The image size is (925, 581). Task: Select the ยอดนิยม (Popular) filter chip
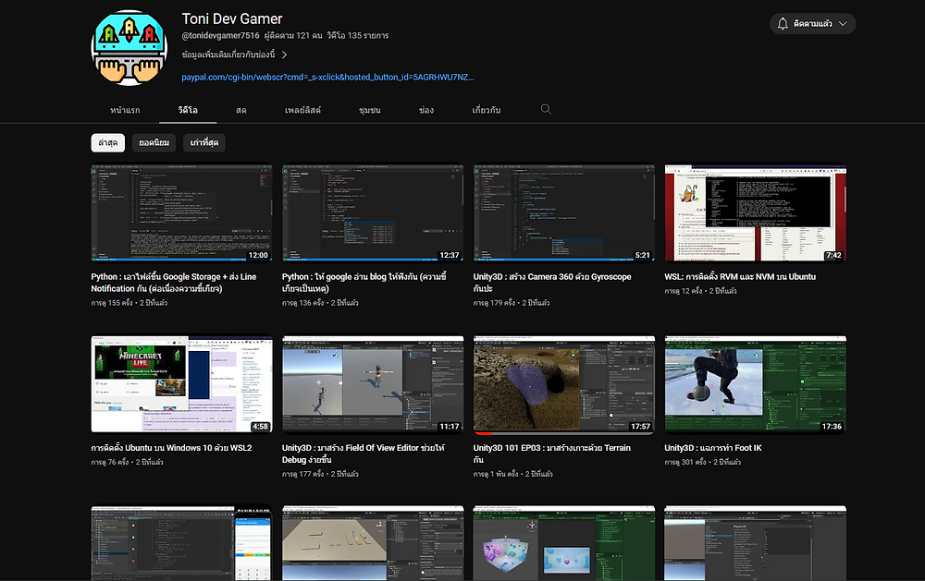[154, 142]
